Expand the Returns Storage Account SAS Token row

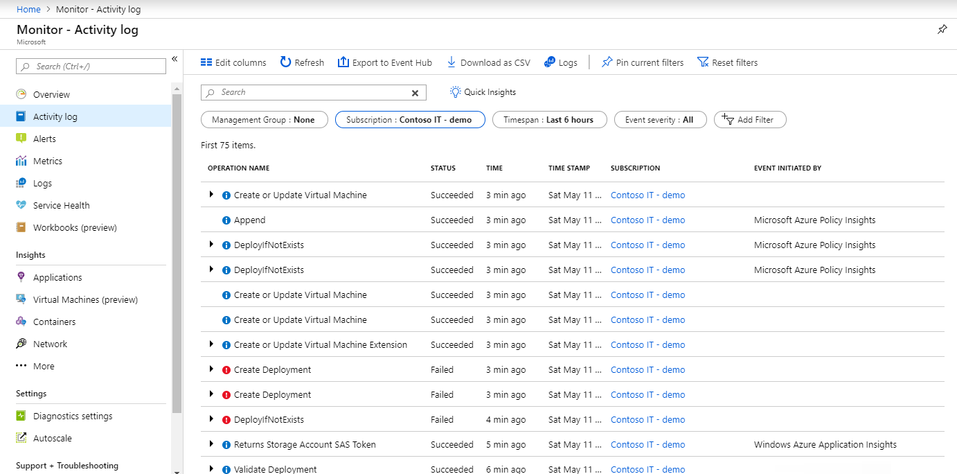211,444
